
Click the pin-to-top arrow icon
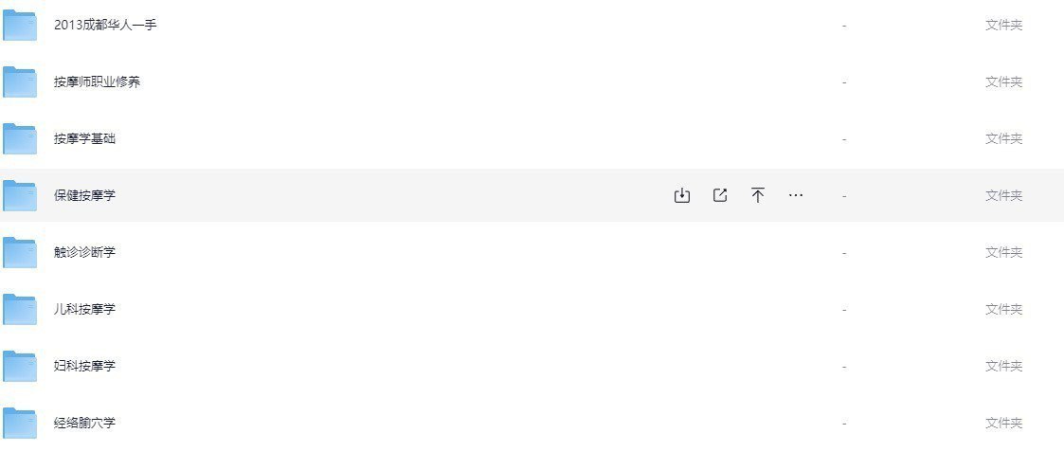pyautogui.click(x=758, y=195)
